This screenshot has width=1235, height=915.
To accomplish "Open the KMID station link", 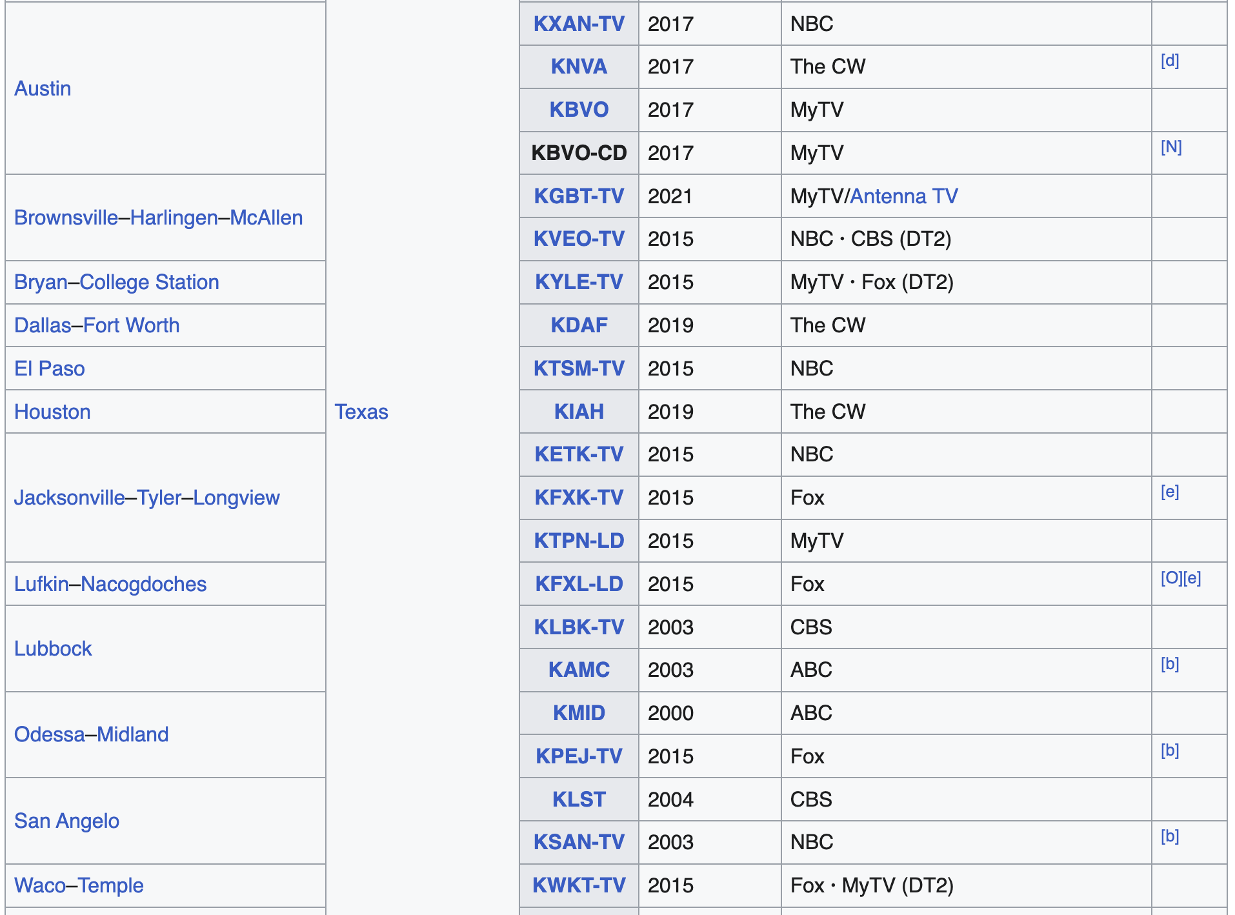I will click(x=579, y=713).
